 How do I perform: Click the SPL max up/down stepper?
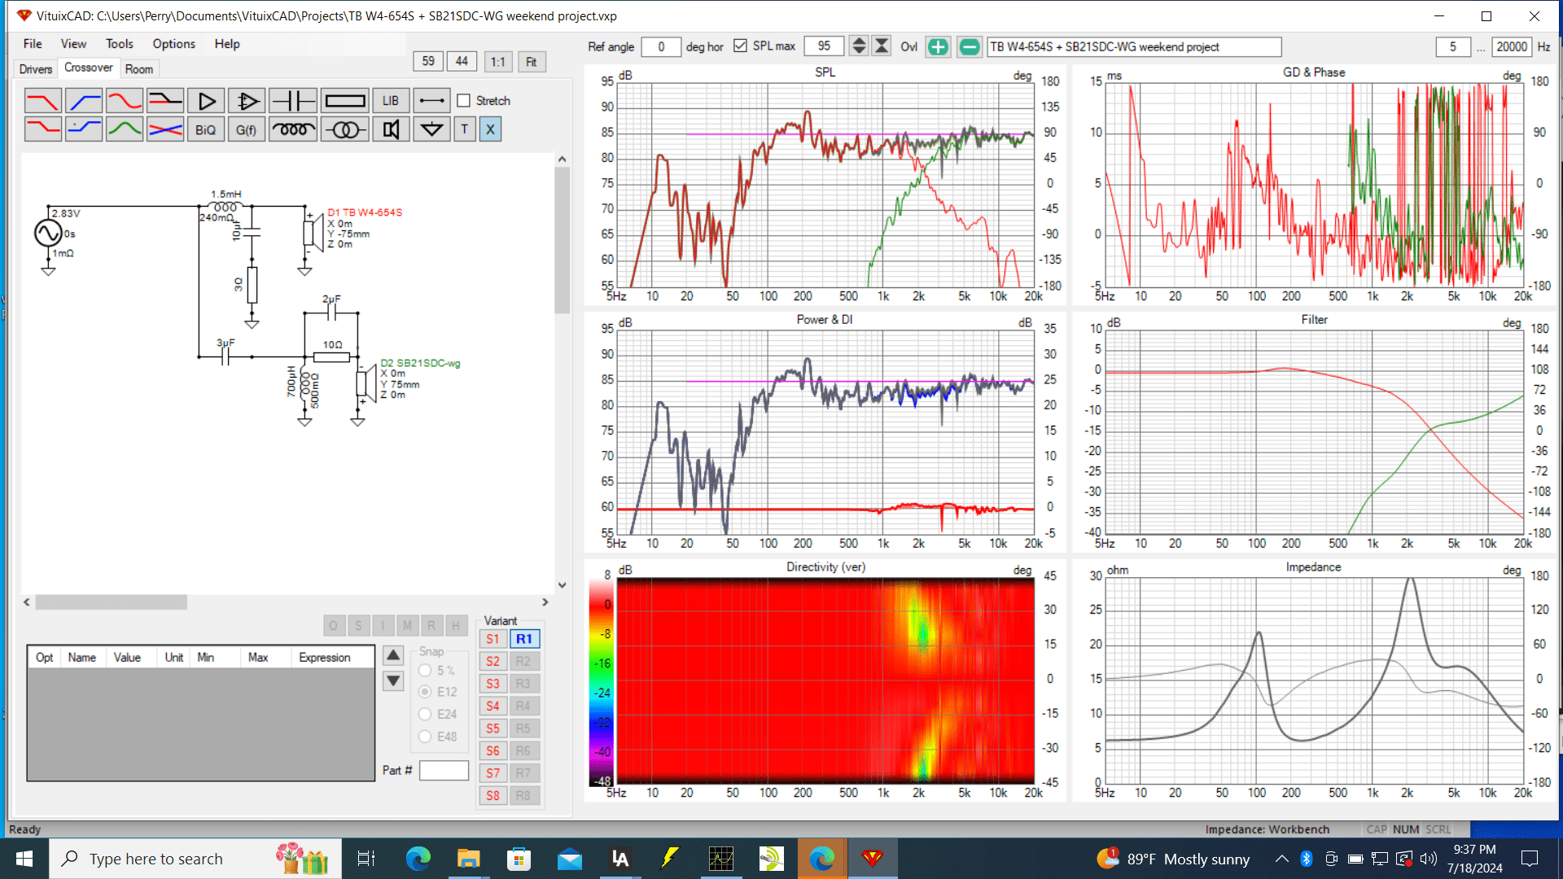click(x=859, y=46)
